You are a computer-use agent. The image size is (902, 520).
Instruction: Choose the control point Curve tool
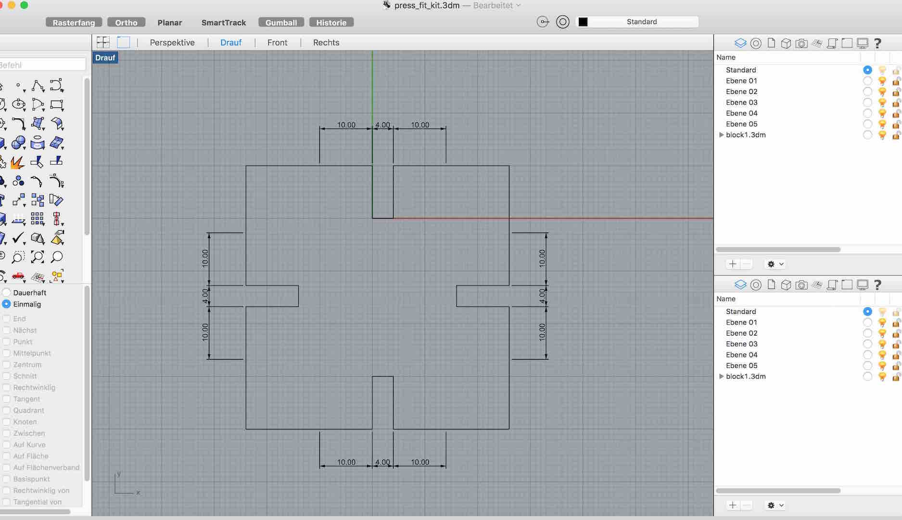click(56, 86)
